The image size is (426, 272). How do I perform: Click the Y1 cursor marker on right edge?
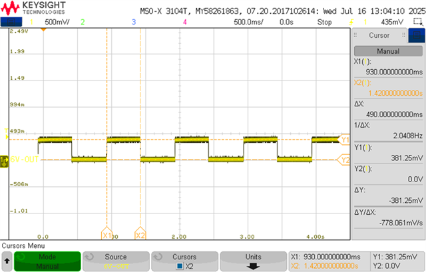click(x=344, y=140)
